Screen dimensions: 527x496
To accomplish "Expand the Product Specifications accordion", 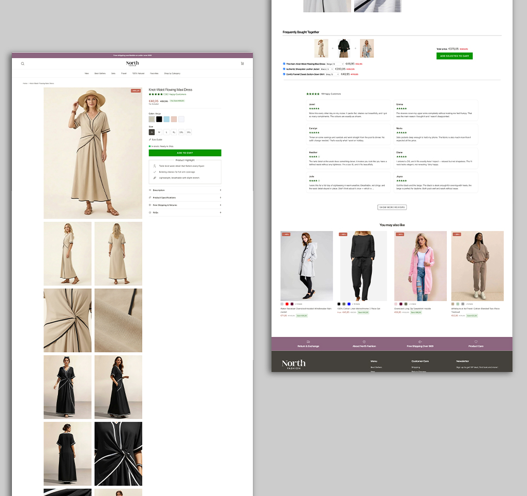I will [x=185, y=197].
